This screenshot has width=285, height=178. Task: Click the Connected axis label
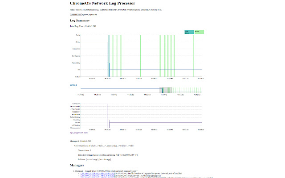[76, 49]
